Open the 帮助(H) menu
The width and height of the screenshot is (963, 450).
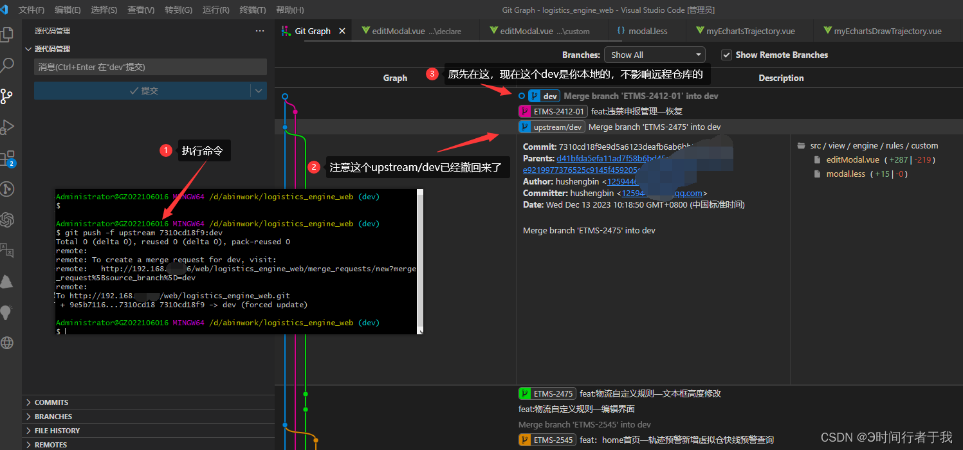289,10
